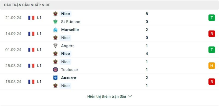Click the green T badge for Angers match
The height and width of the screenshot is (106, 219).
[x=212, y=50]
